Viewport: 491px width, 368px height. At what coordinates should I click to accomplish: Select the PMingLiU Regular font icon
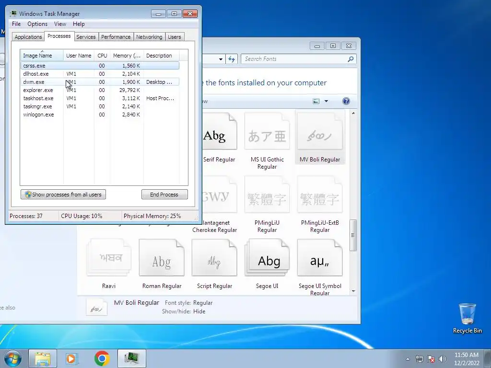coord(267,205)
